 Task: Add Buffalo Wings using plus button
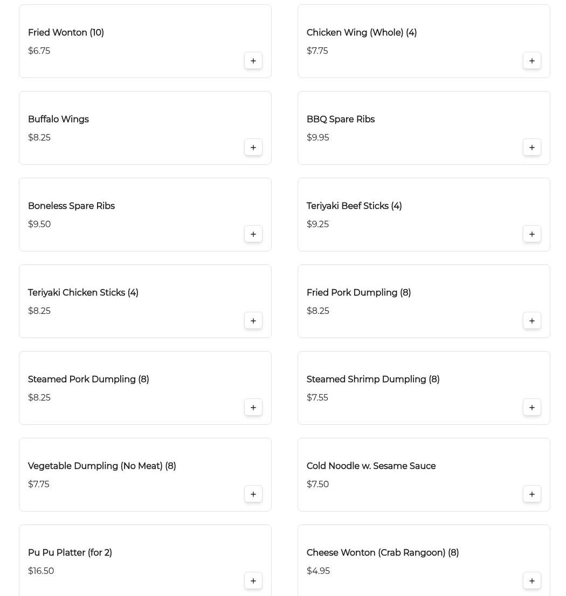click(253, 148)
